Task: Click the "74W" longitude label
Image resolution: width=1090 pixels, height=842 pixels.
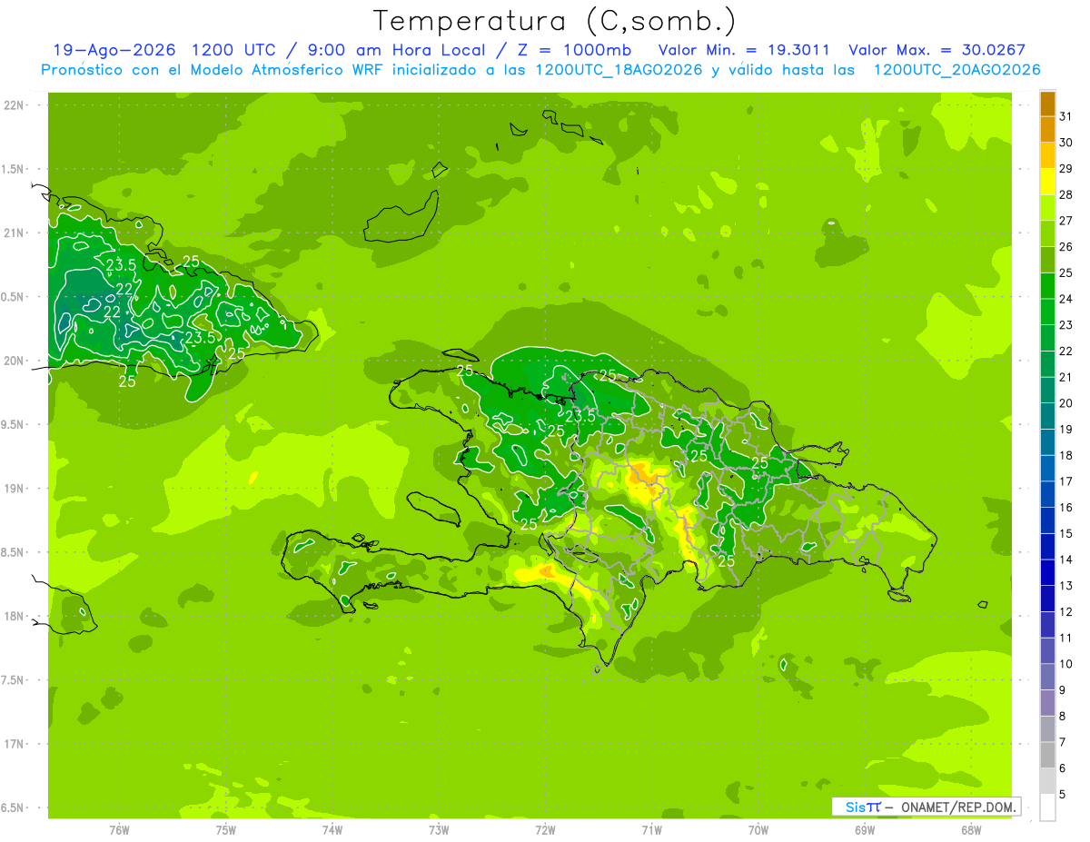Action: coord(332,829)
